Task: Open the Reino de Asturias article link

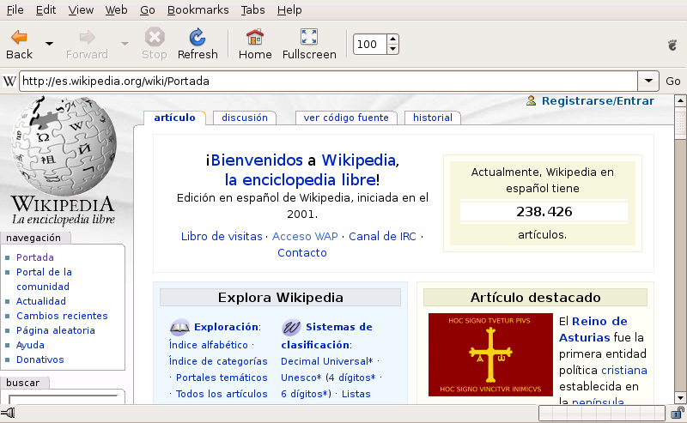Action: click(593, 329)
